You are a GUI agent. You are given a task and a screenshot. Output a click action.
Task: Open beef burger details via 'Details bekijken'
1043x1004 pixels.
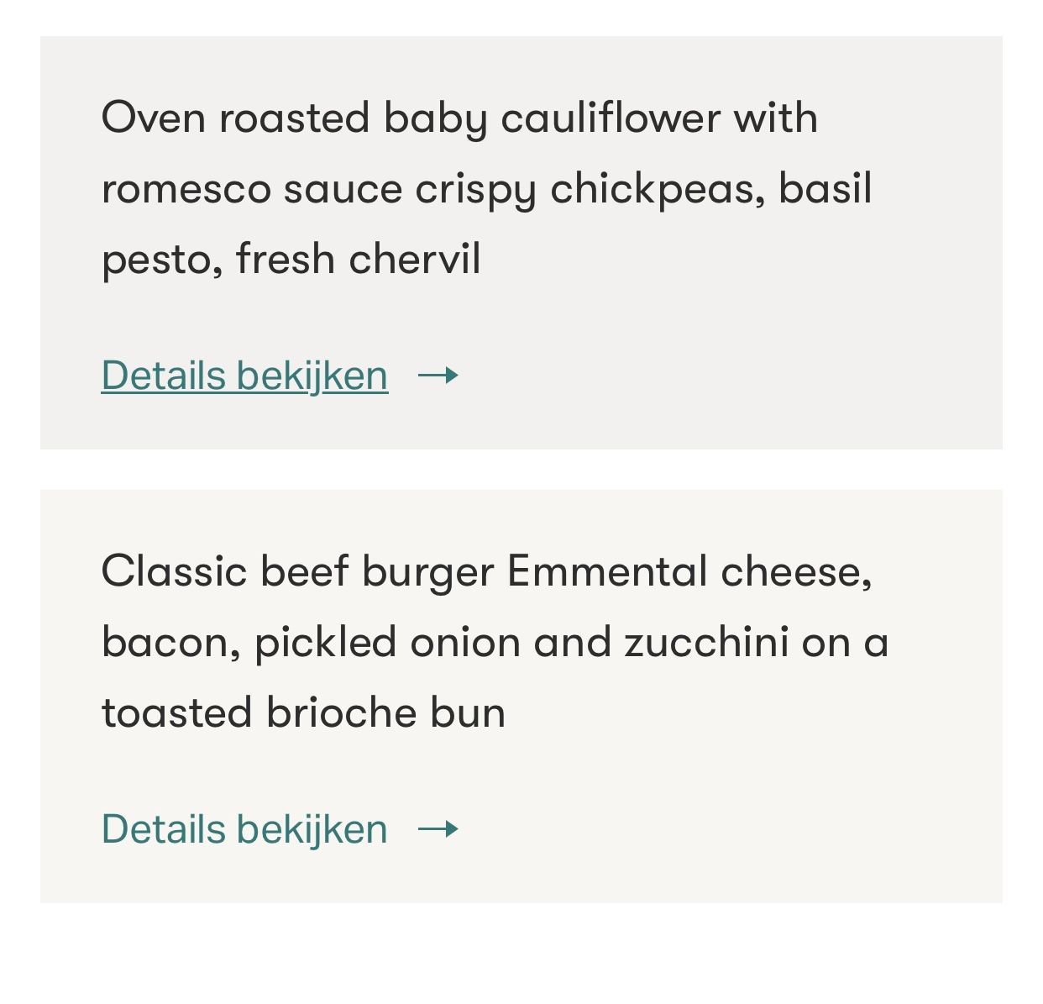click(244, 829)
